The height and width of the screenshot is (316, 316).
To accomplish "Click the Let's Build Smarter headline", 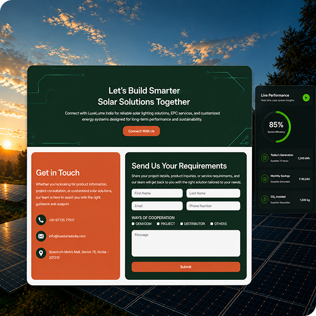I will pyautogui.click(x=144, y=91).
